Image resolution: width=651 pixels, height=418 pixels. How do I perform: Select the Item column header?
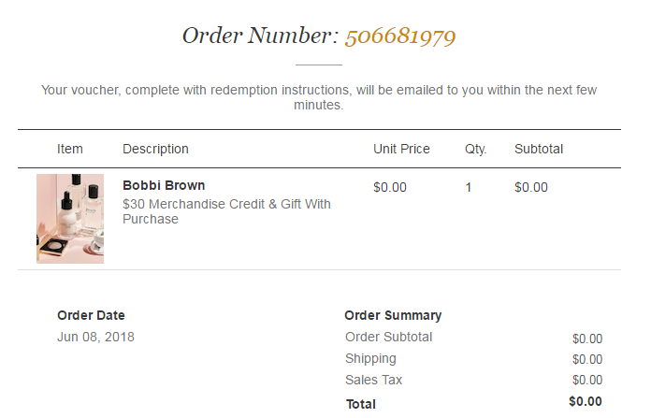pyautogui.click(x=70, y=149)
